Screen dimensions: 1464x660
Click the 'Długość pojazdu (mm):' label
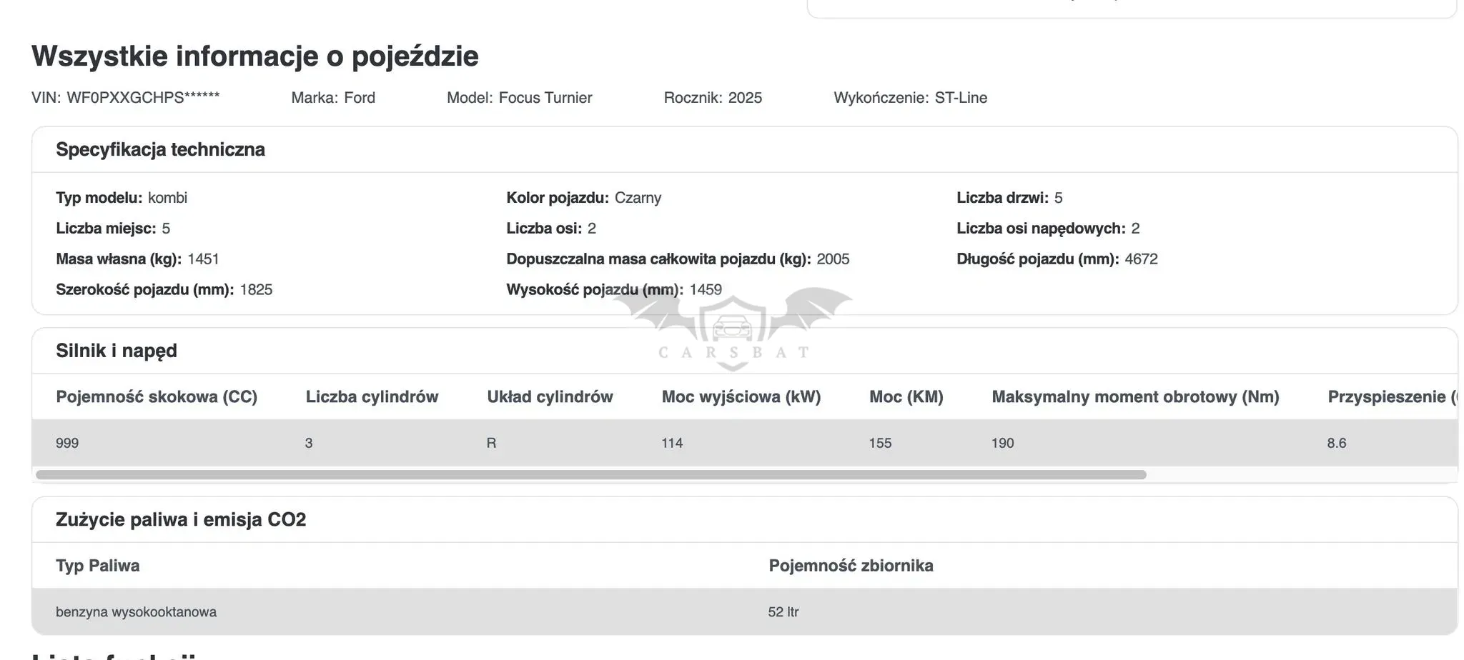point(1038,259)
